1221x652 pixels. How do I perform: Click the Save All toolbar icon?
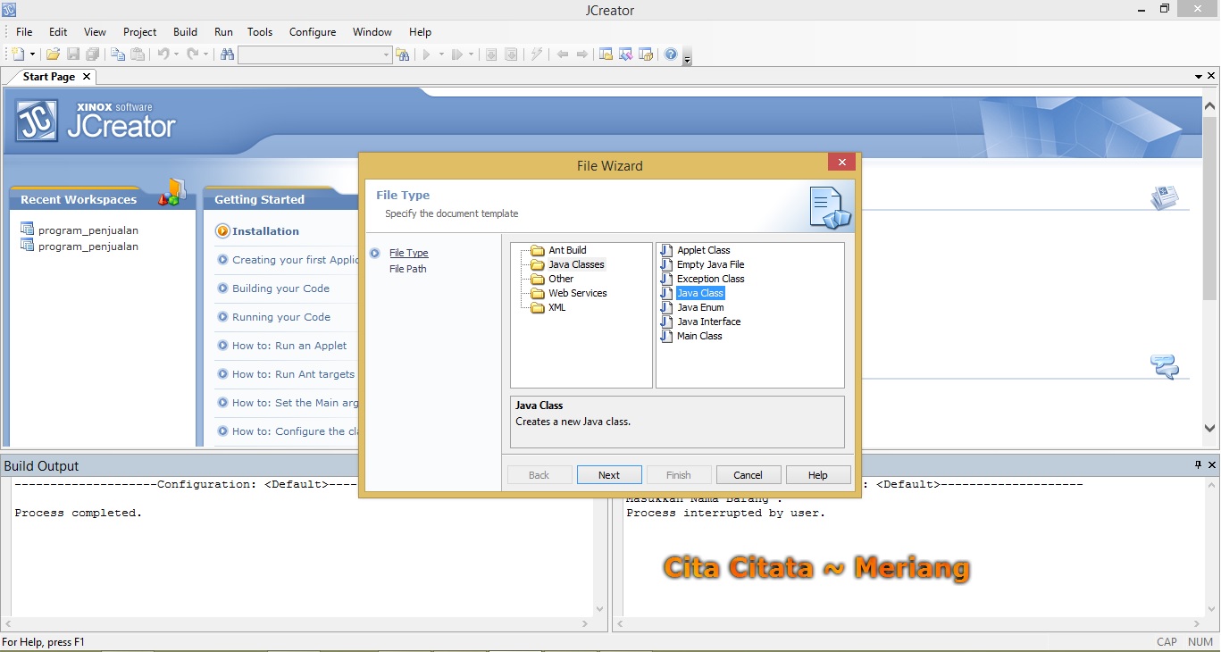(92, 54)
